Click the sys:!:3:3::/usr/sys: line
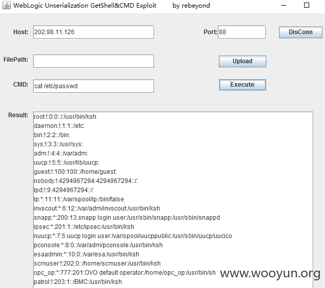The image size is (325, 288). (59, 144)
